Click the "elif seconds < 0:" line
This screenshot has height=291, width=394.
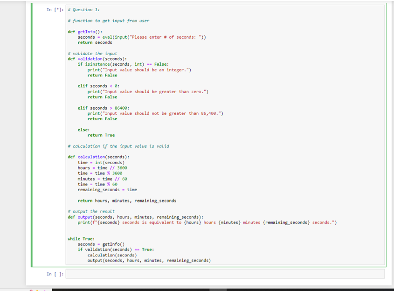(98, 86)
